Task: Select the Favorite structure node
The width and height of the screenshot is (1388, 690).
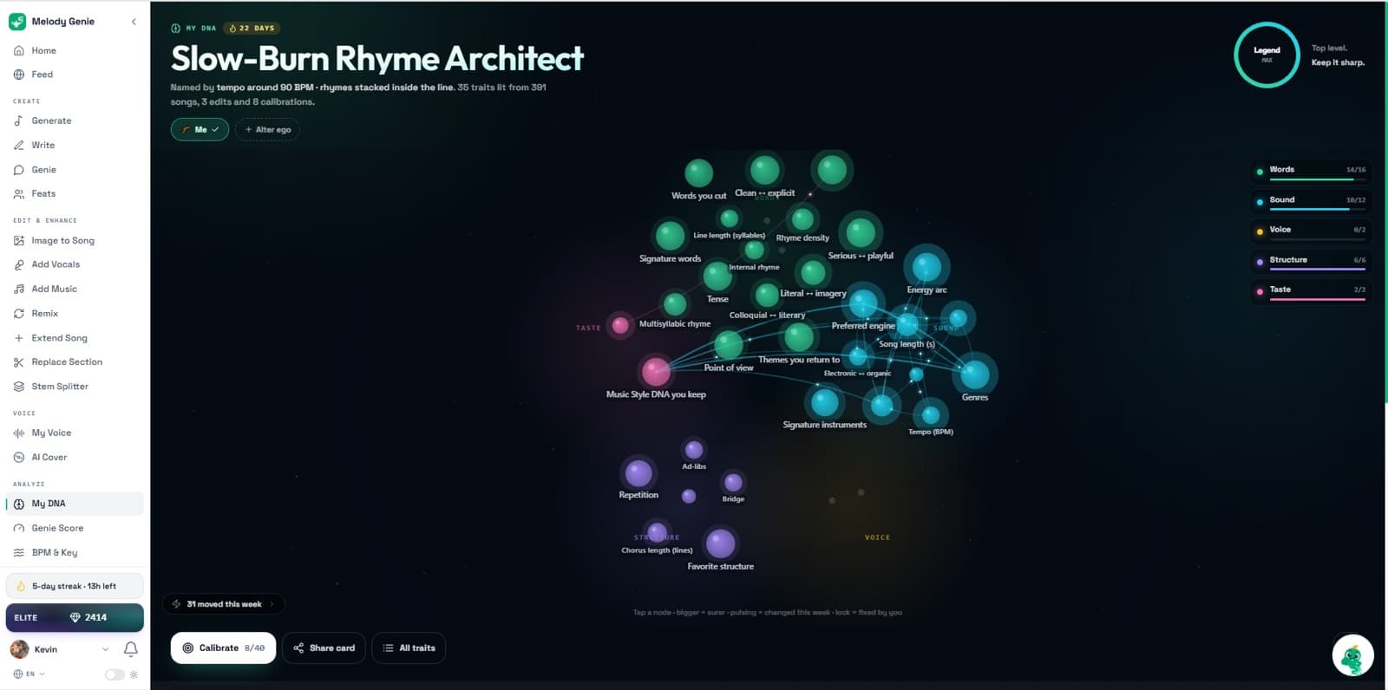Action: pyautogui.click(x=720, y=544)
